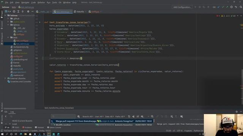Click the Git rollback icon in top toolbar
The image size is (243, 136).
coord(236,7)
